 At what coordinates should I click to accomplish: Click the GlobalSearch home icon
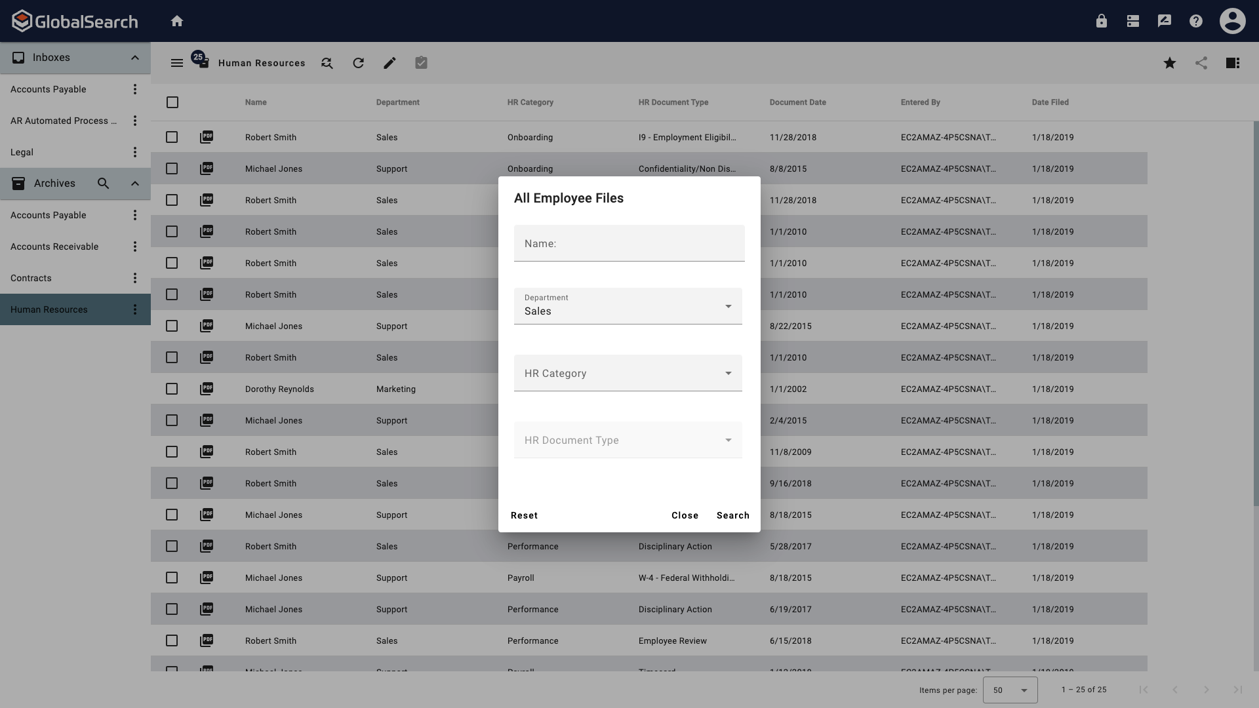[x=176, y=21]
